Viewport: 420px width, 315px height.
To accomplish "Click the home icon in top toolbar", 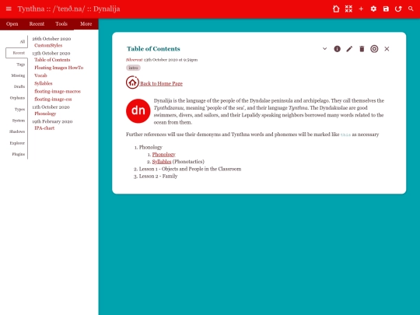I will coord(336,9).
